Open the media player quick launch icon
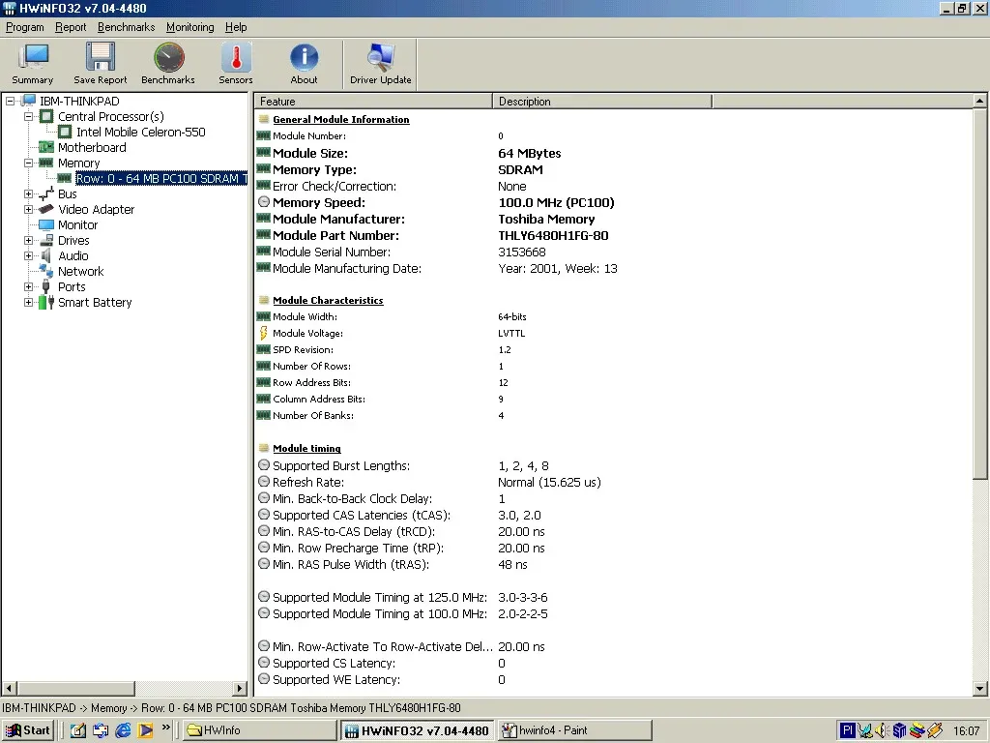Image resolution: width=990 pixels, height=743 pixels. click(146, 730)
